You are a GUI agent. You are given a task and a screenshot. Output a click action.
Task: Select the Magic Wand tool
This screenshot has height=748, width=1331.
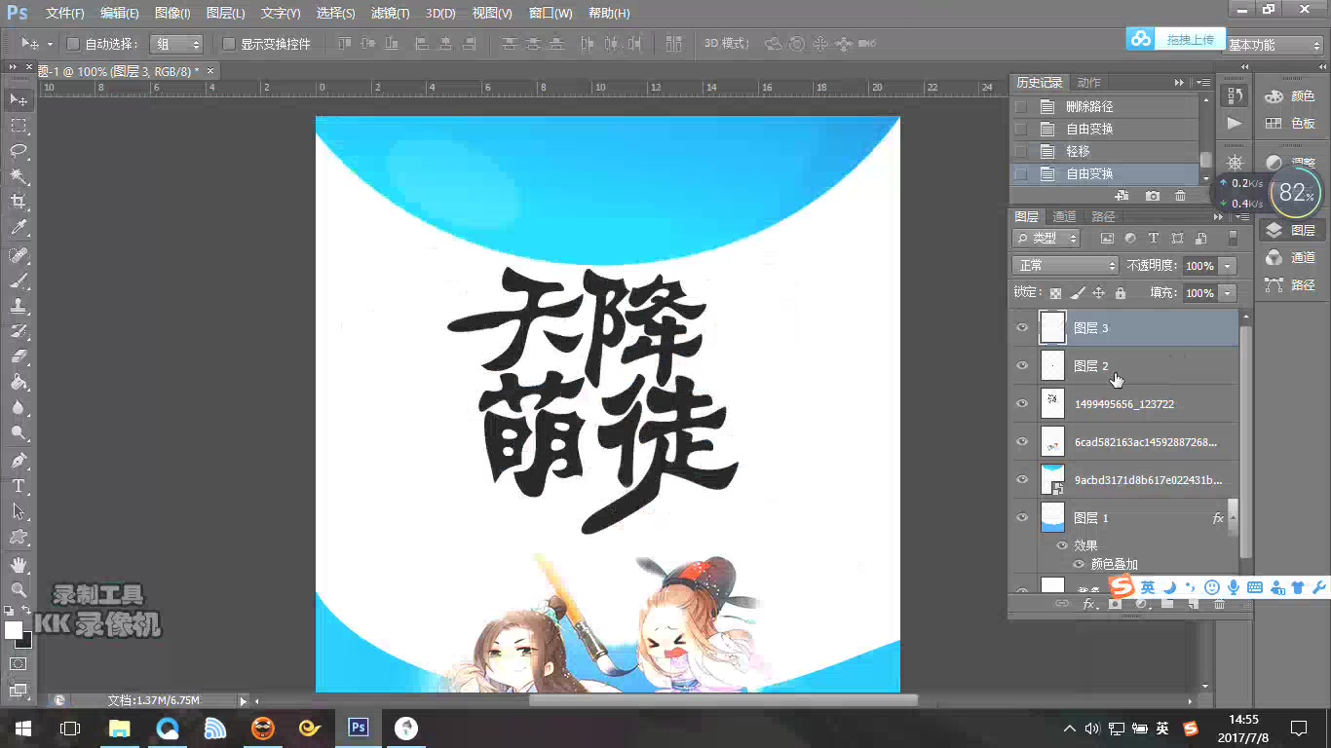point(19,176)
